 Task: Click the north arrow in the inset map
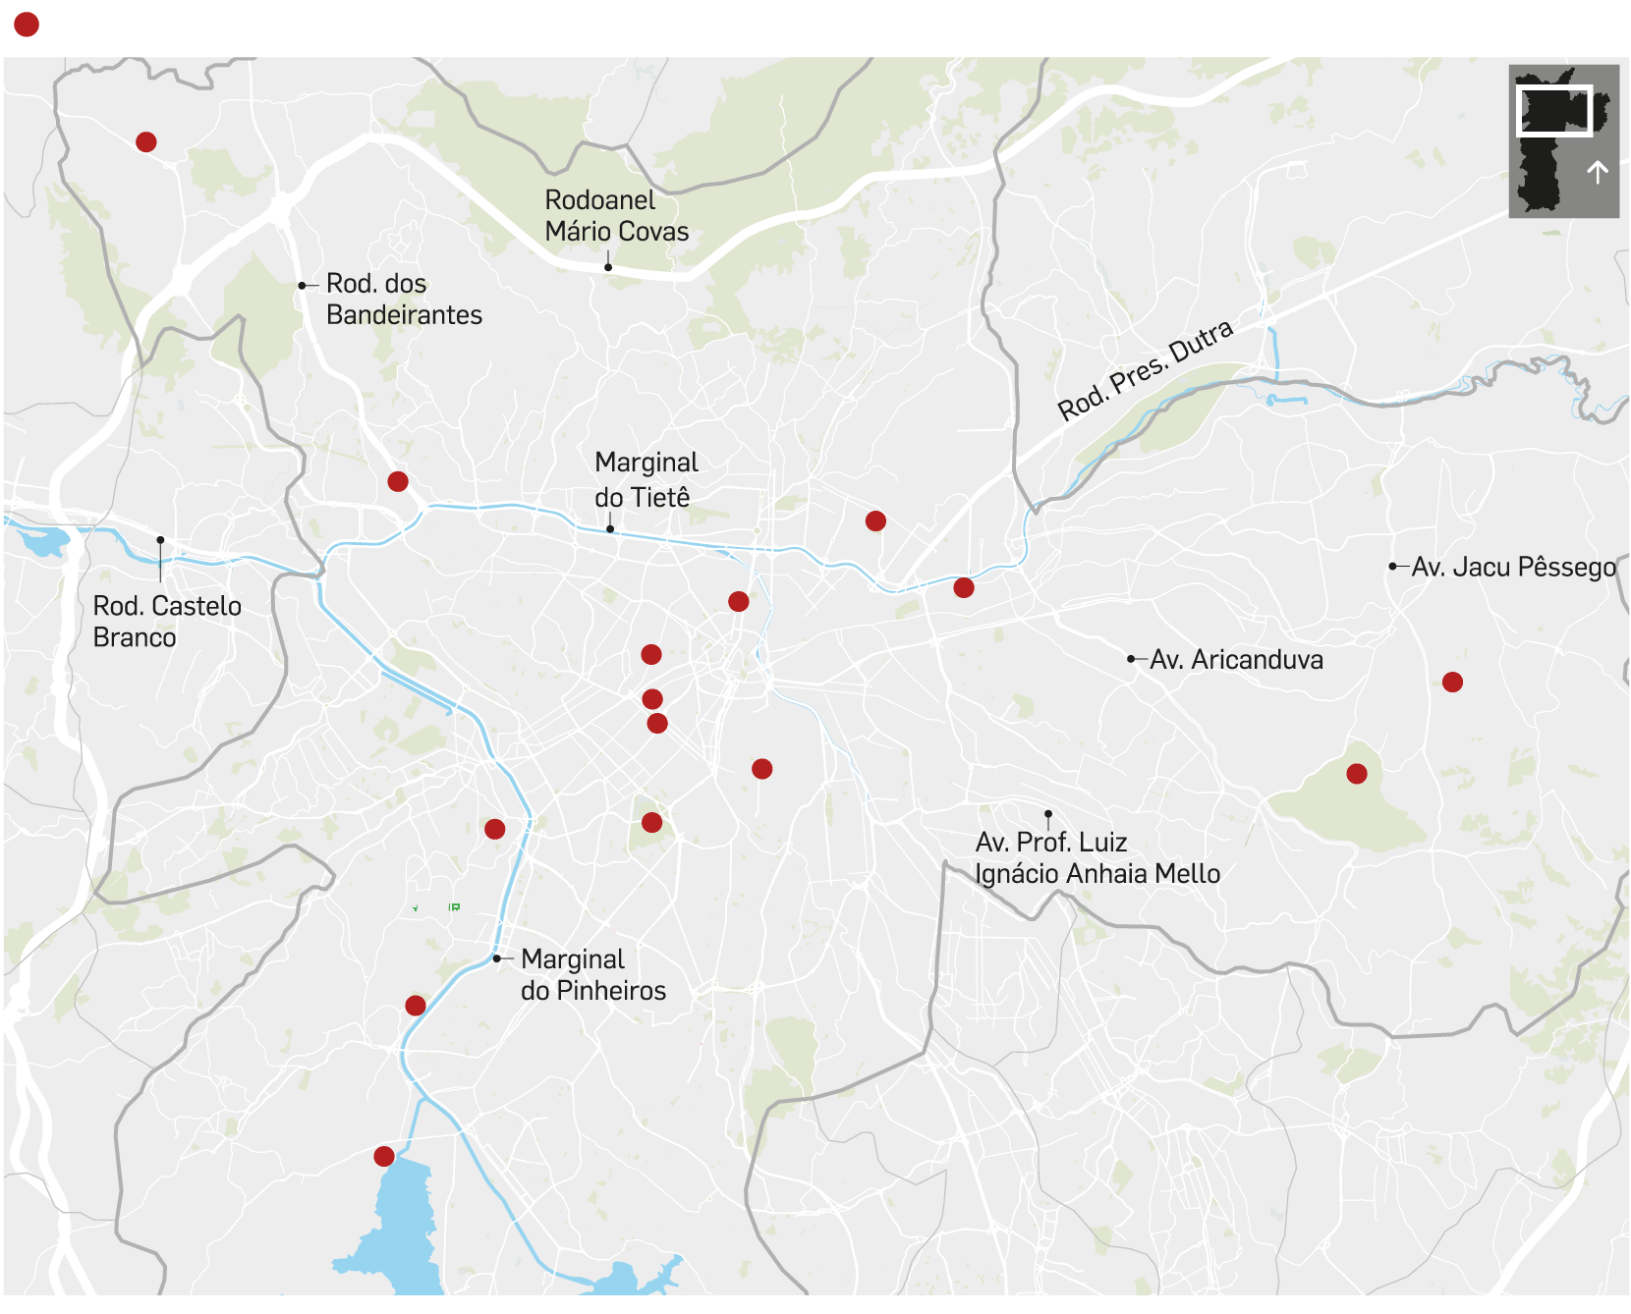pos(1597,173)
